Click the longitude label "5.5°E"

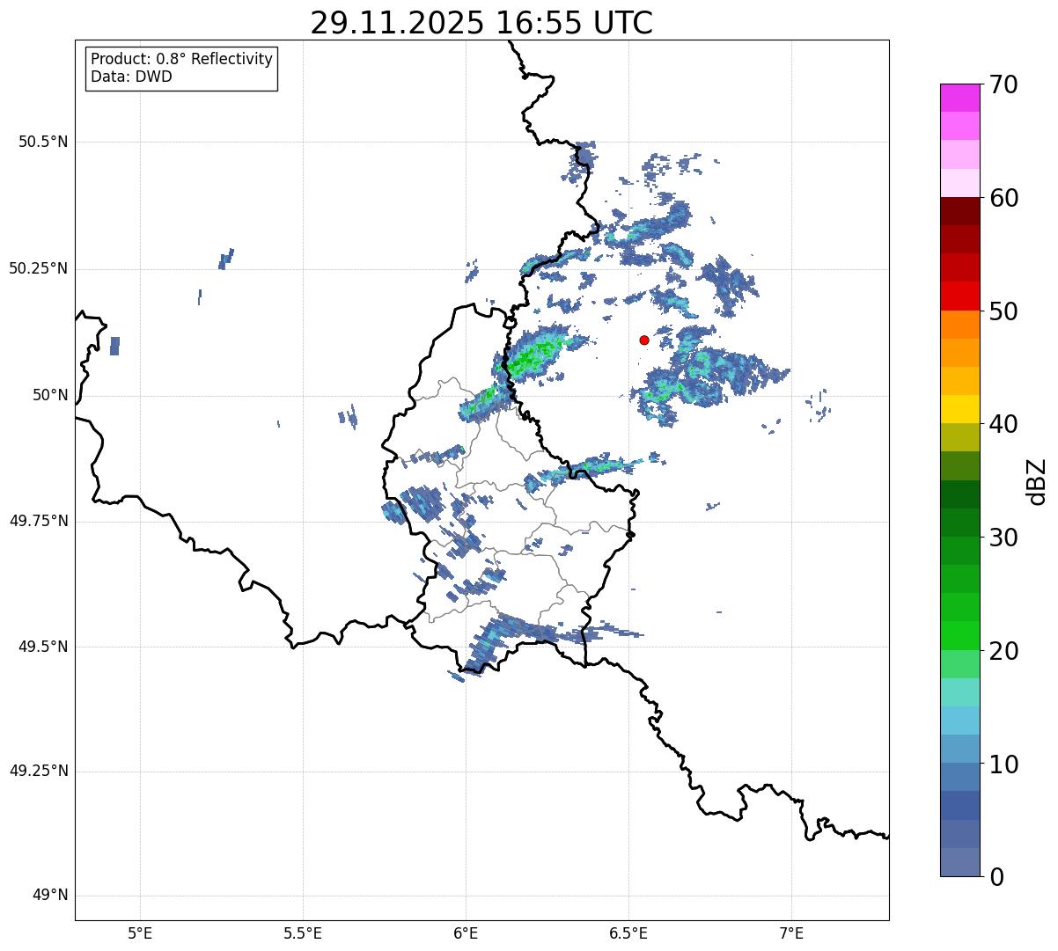click(303, 933)
